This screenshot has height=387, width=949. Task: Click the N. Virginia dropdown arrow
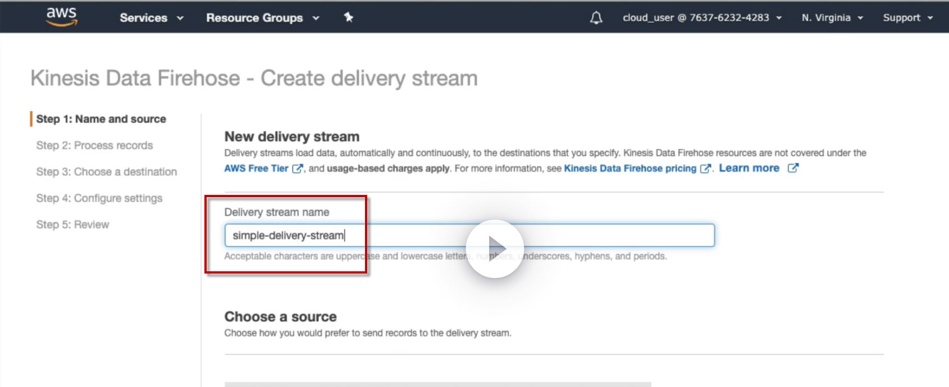pos(860,19)
